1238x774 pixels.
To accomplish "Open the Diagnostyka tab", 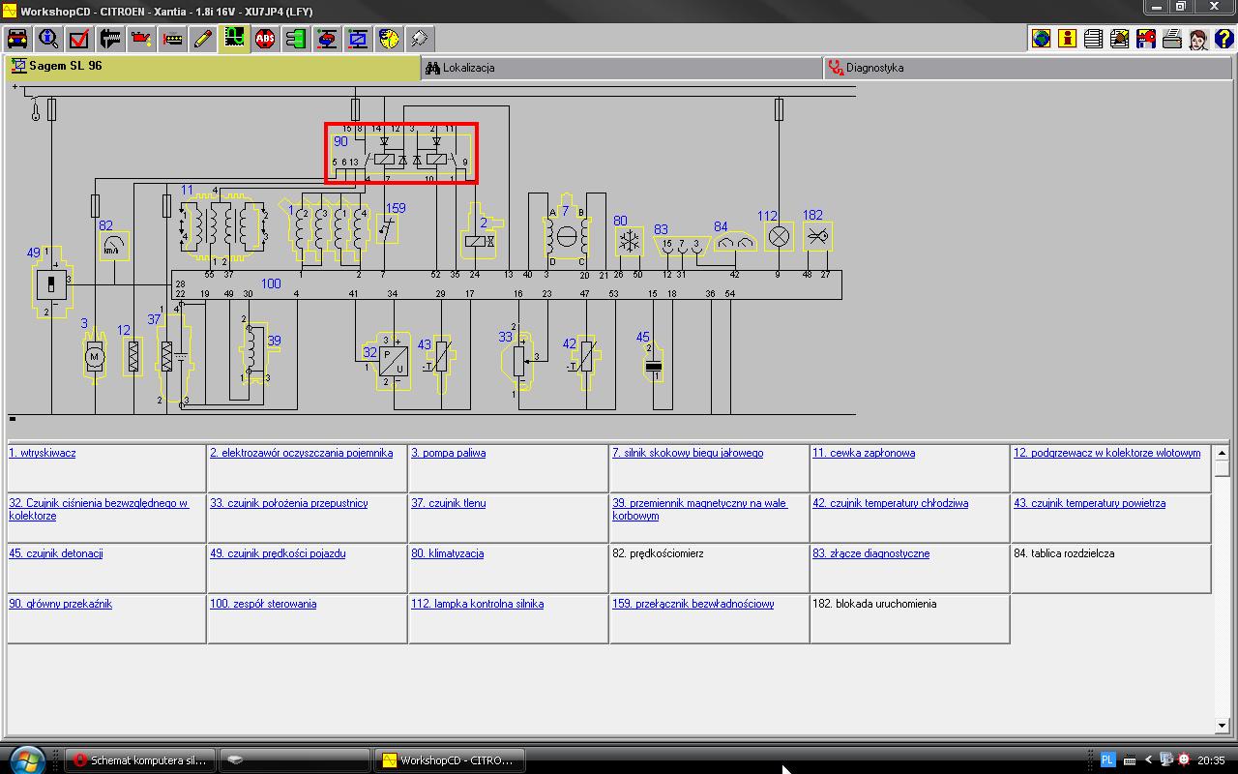I will [874, 68].
